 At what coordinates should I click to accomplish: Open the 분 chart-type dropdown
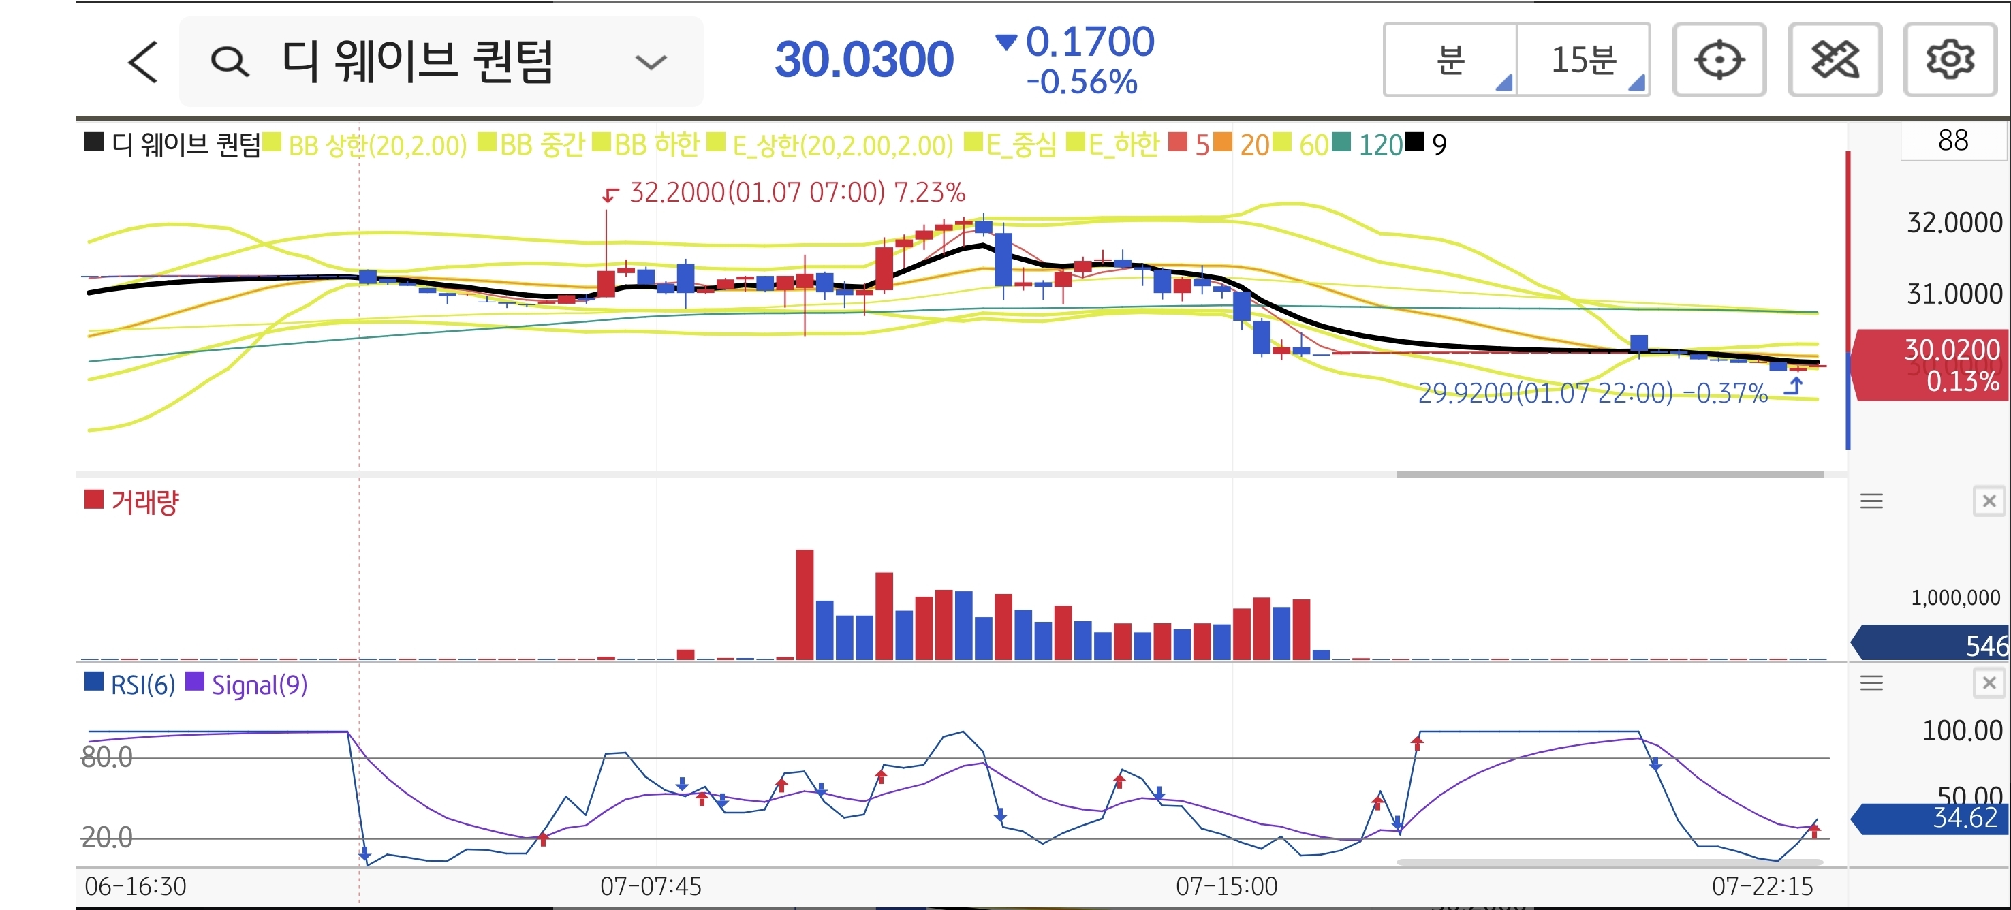click(x=1450, y=60)
